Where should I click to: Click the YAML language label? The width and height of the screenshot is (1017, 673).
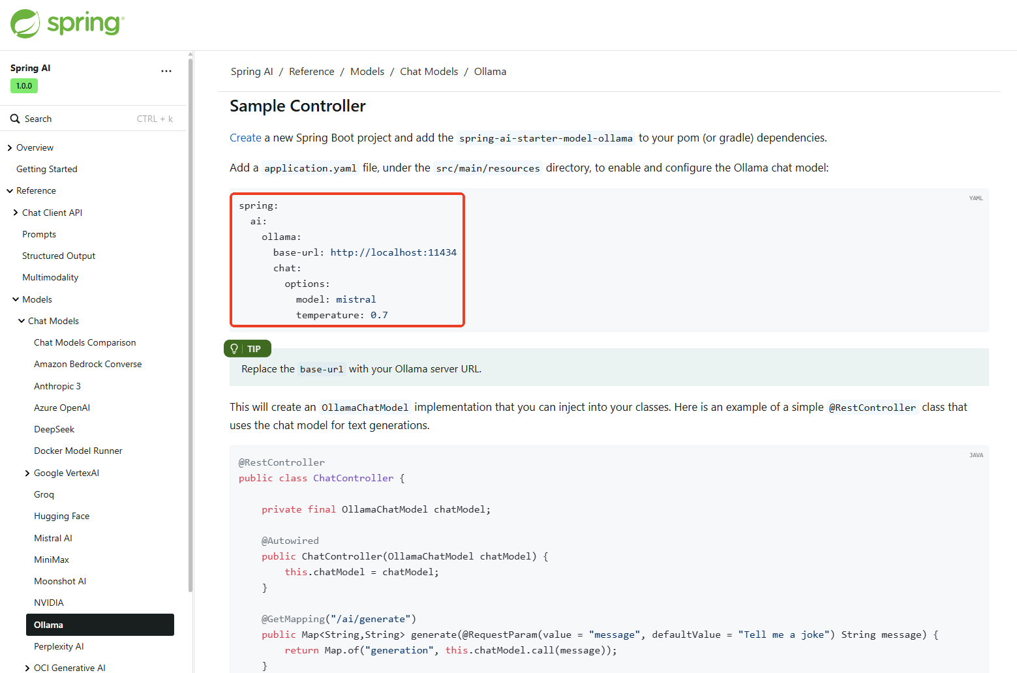976,198
